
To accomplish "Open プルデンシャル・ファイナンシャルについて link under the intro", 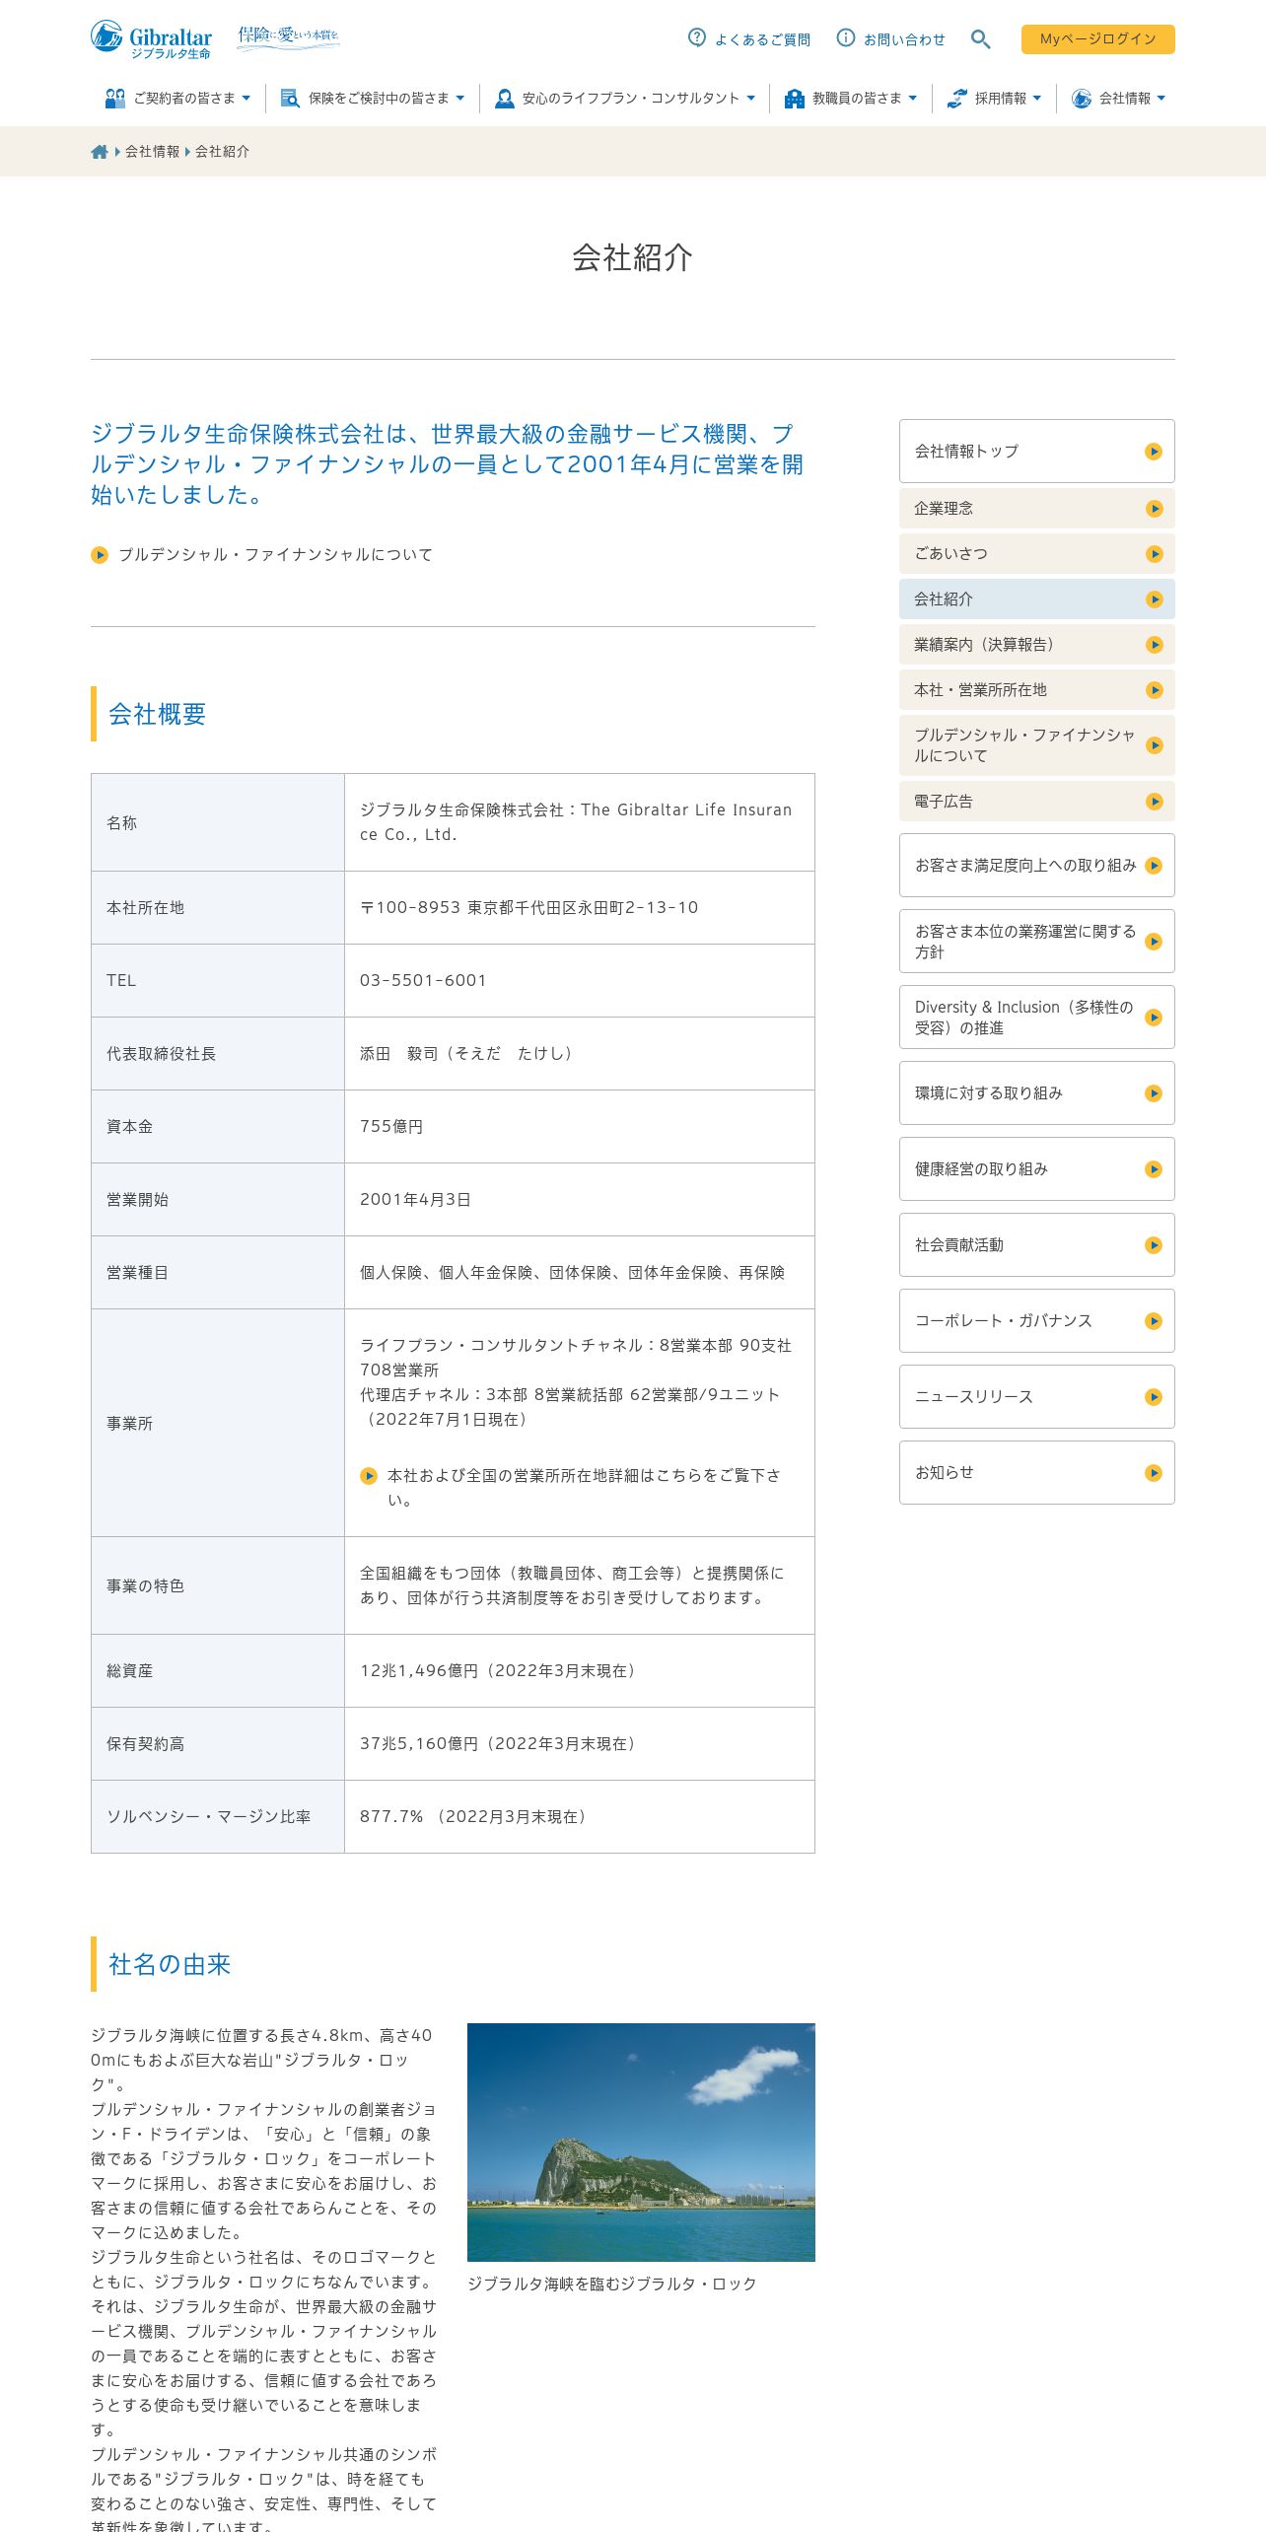I will [x=275, y=555].
